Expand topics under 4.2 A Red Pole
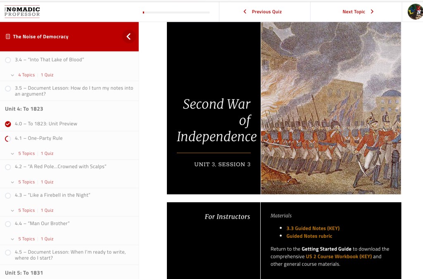The width and height of the screenshot is (423, 279). (x=26, y=182)
